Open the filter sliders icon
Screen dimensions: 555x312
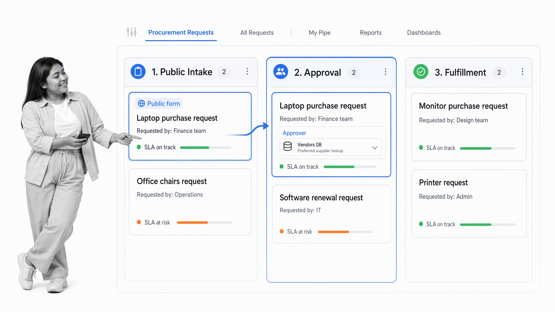(x=131, y=32)
